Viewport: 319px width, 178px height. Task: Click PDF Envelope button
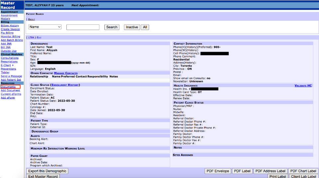tap(218, 171)
